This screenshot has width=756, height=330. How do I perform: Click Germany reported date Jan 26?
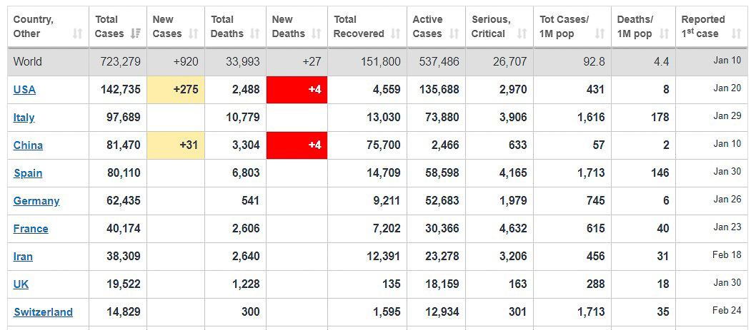(x=727, y=199)
